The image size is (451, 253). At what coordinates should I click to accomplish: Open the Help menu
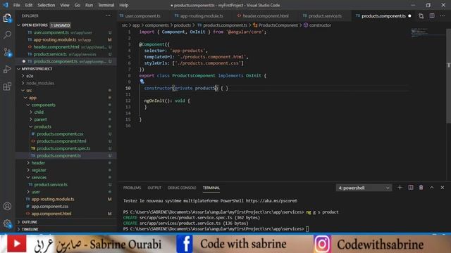124,5
